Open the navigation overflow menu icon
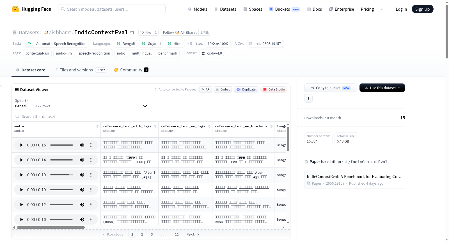Image resolution: width=449 pixels, height=242 pixels. (x=383, y=9)
